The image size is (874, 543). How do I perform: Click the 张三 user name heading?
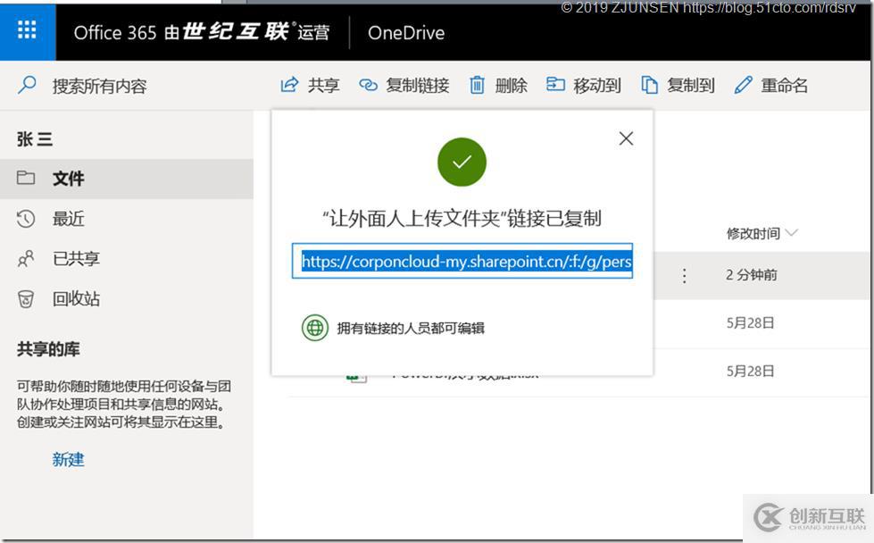(35, 138)
